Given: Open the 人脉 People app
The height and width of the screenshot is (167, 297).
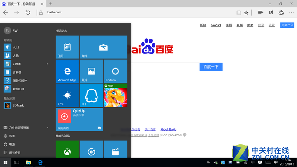Looking at the screenshot, I should click(26, 56).
